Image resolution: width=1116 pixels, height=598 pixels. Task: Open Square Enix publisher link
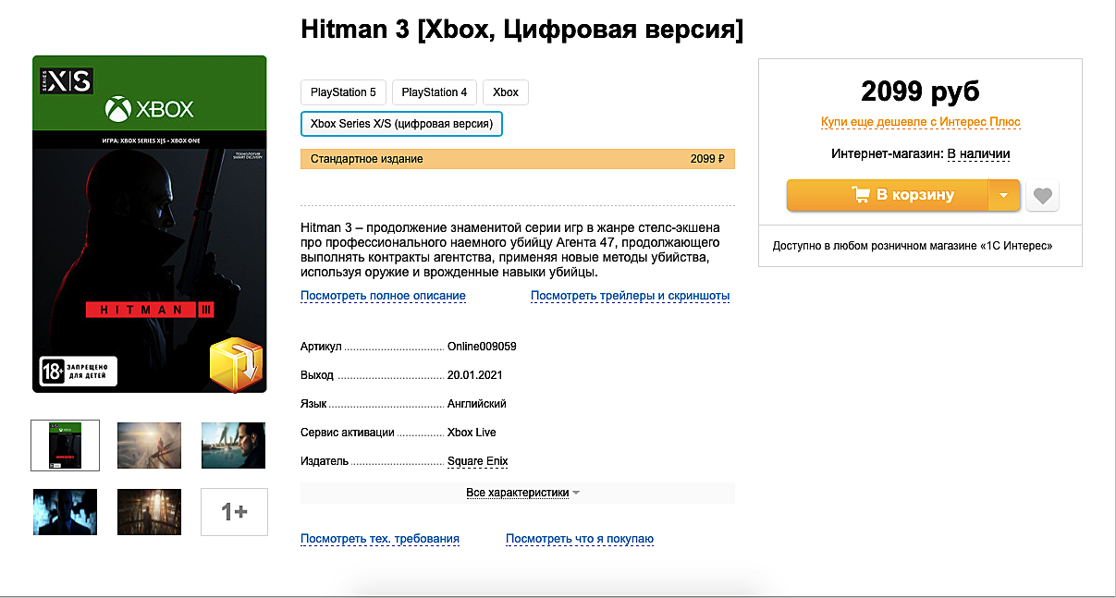tap(477, 461)
